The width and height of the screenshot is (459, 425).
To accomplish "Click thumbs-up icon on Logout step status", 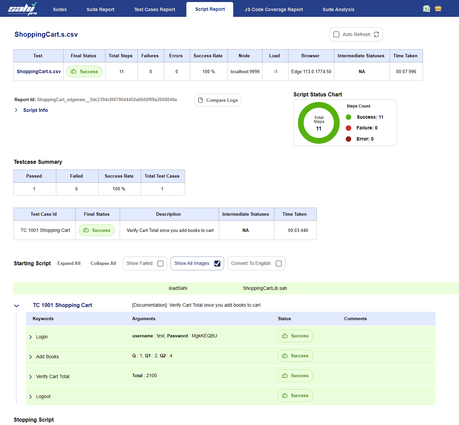I will [x=285, y=396].
